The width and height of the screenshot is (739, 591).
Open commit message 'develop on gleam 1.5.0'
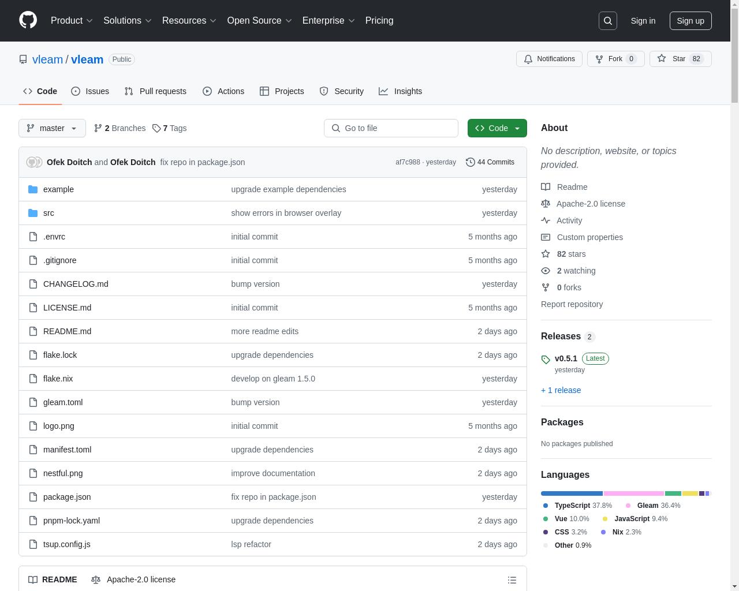[273, 379]
